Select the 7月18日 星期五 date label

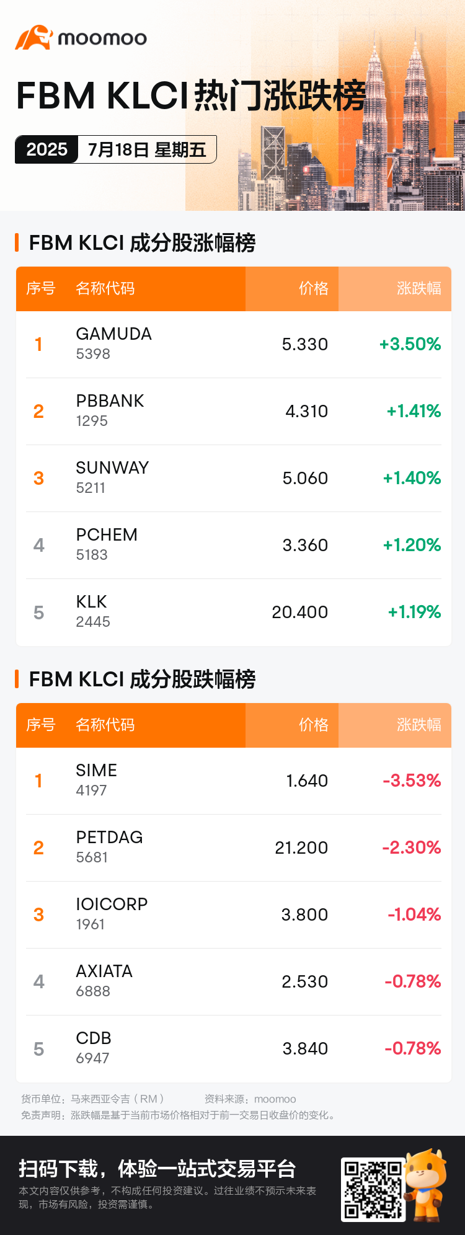(x=147, y=149)
